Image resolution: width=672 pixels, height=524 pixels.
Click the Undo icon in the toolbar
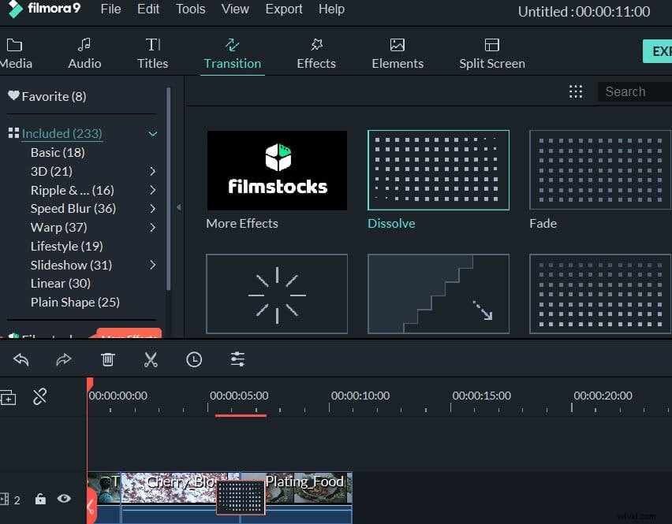21,359
